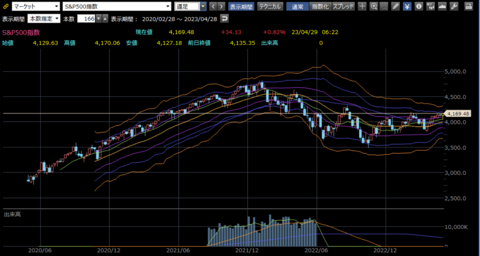
Task: Go to previous symbol with left arrow
Action: (x=213, y=7)
